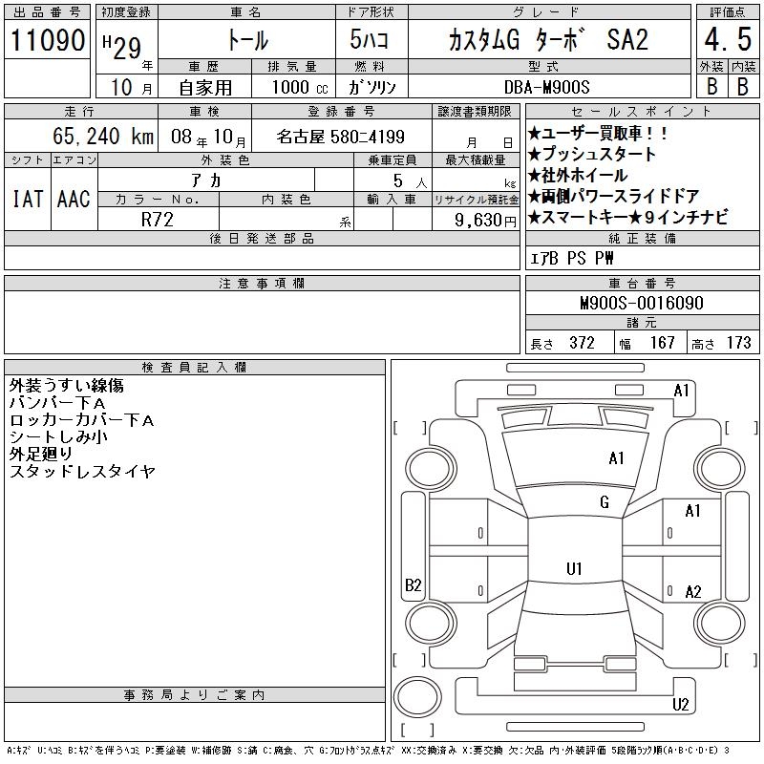The width and height of the screenshot is (764, 764).
Task: Select sales point ★プッシュスタート
Action: tap(592, 154)
